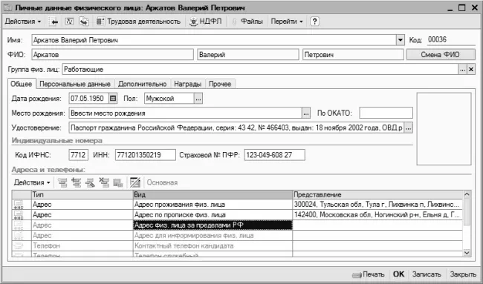The height and width of the screenshot is (284, 483).
Task: Click the ellipsis button for the Пол field
Action: (x=198, y=99)
